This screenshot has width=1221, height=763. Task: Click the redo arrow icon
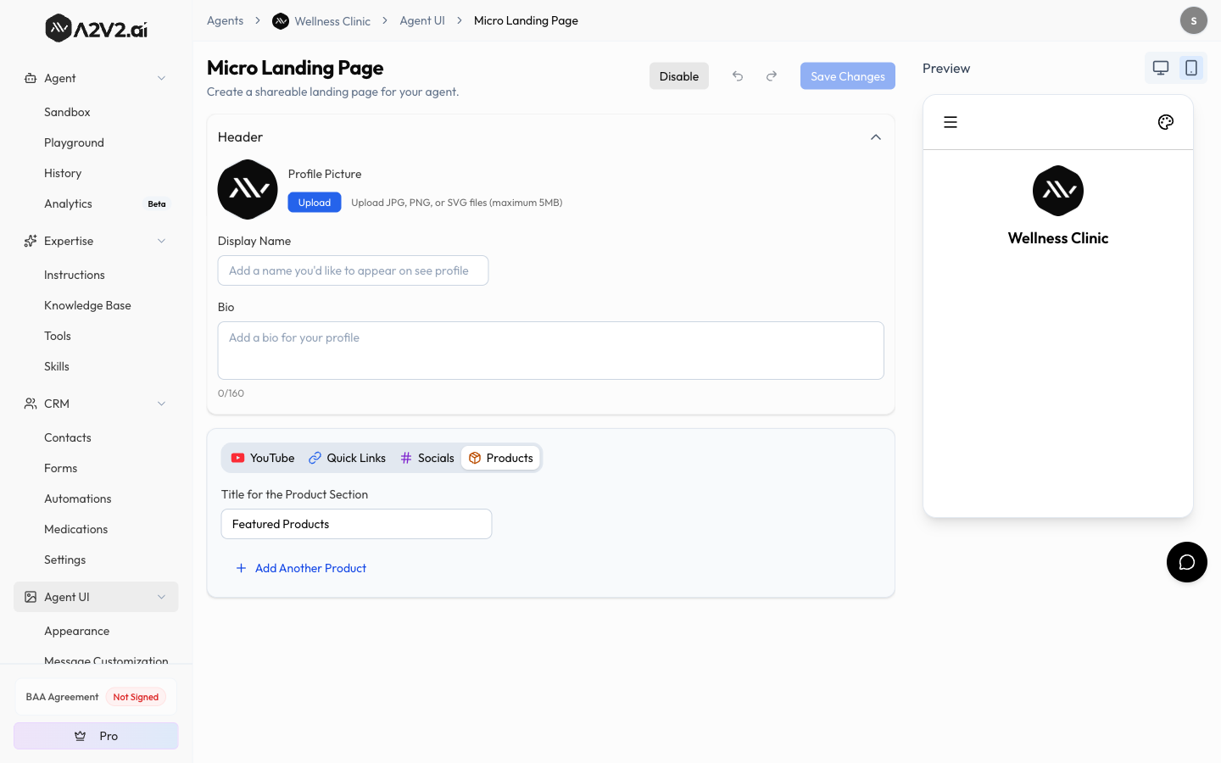tap(772, 76)
